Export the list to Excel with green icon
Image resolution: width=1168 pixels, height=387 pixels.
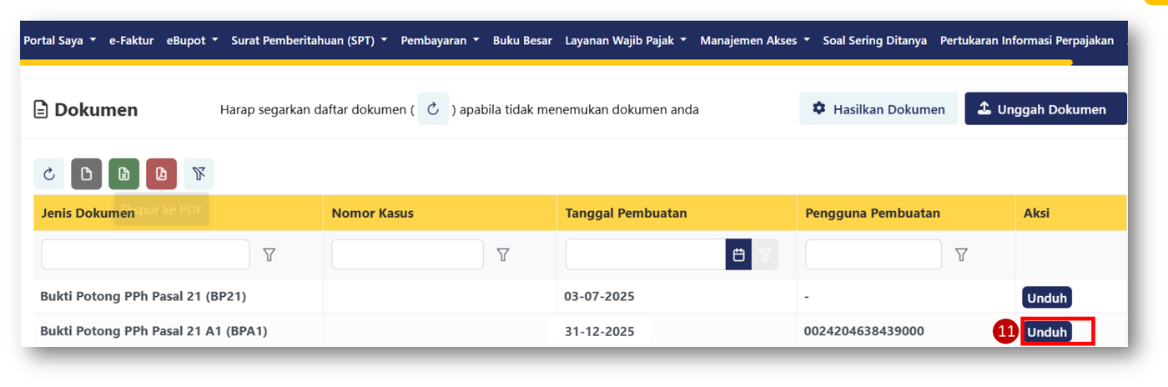[124, 173]
